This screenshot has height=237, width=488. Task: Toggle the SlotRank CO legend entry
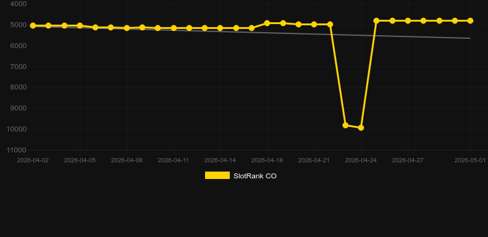240,176
